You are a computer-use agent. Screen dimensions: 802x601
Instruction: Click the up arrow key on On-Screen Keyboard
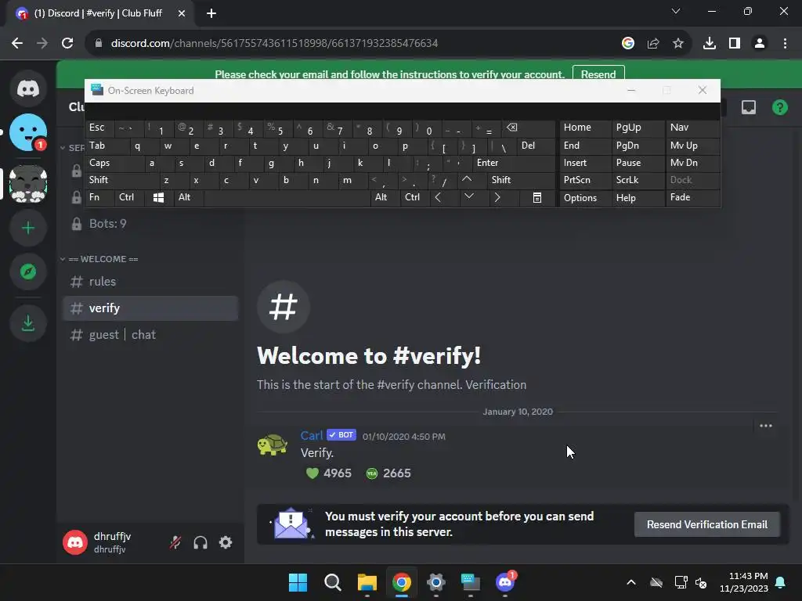point(467,180)
